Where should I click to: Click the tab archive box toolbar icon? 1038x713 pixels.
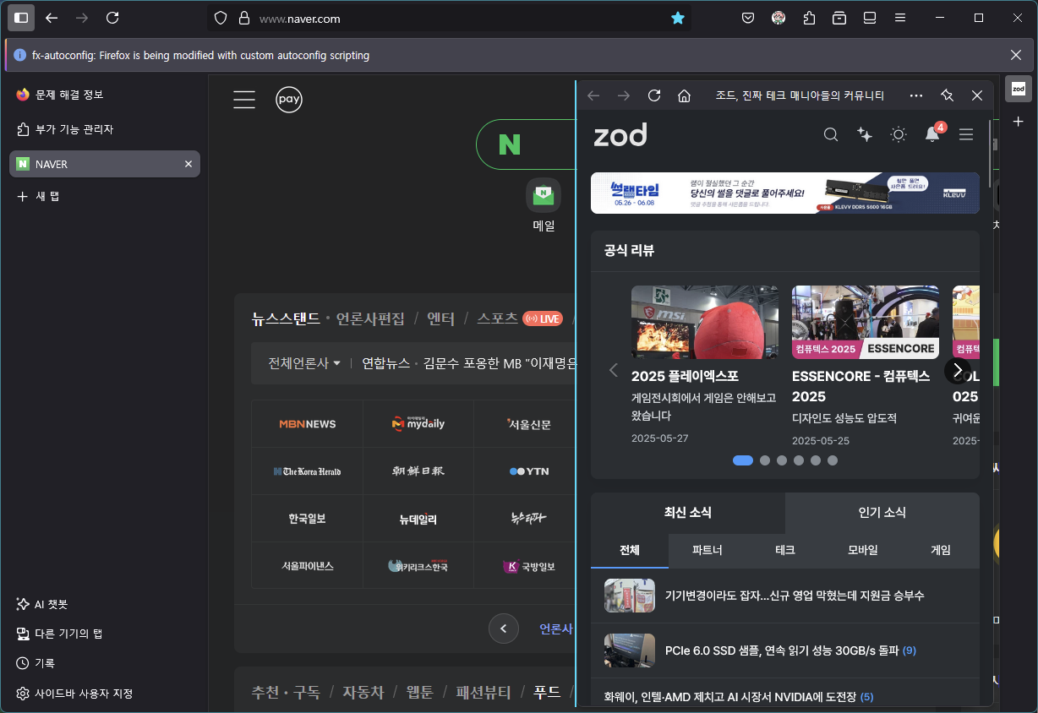839,18
